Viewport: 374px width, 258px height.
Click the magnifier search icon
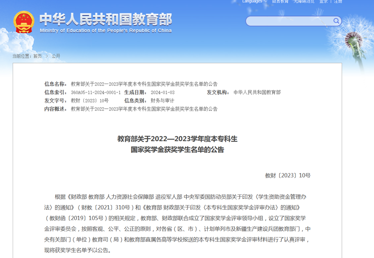(x=336, y=21)
